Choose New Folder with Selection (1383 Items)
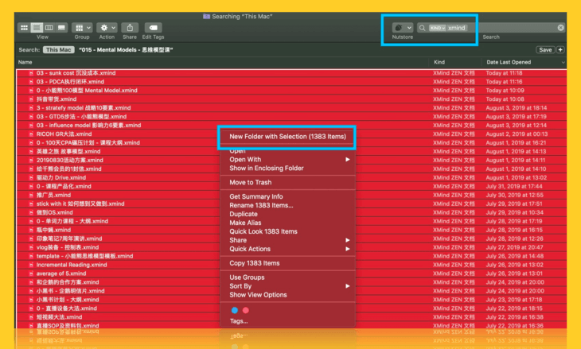Image resolution: width=581 pixels, height=349 pixels. click(x=287, y=137)
